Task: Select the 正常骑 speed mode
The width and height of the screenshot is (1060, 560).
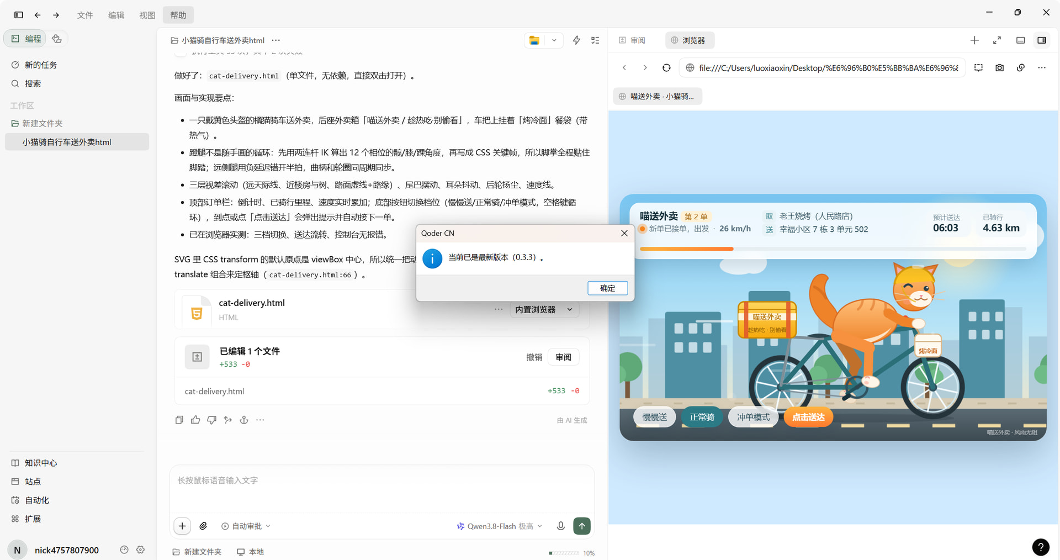Action: click(702, 417)
